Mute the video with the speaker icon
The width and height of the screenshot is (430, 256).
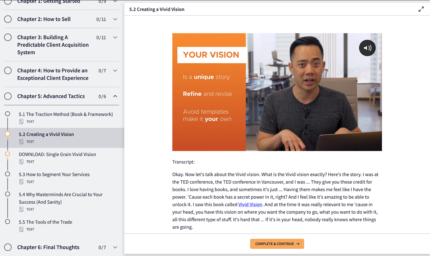click(367, 48)
